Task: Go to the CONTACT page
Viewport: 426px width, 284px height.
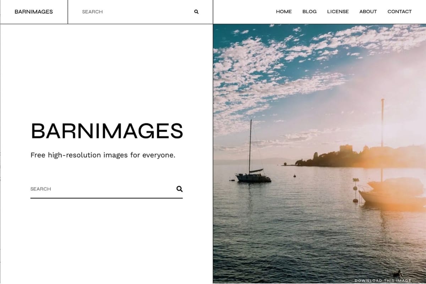Action: pyautogui.click(x=399, y=11)
